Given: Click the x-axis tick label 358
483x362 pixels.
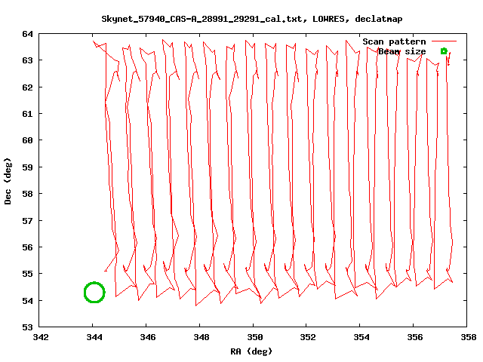Looking at the screenshot, I should coord(469,337).
